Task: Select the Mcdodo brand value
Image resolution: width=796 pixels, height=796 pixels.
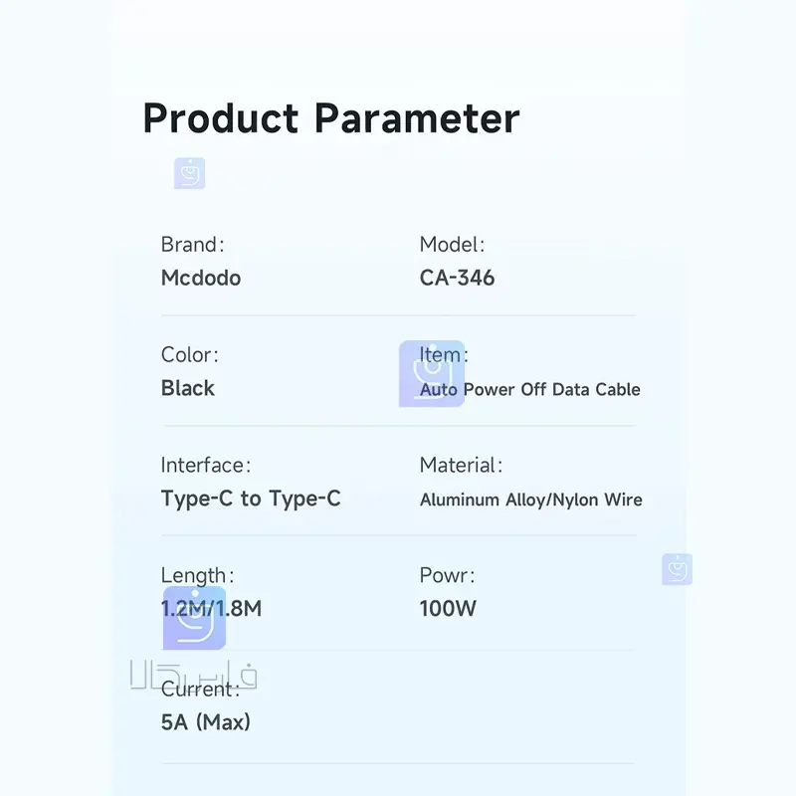Action: point(201,278)
